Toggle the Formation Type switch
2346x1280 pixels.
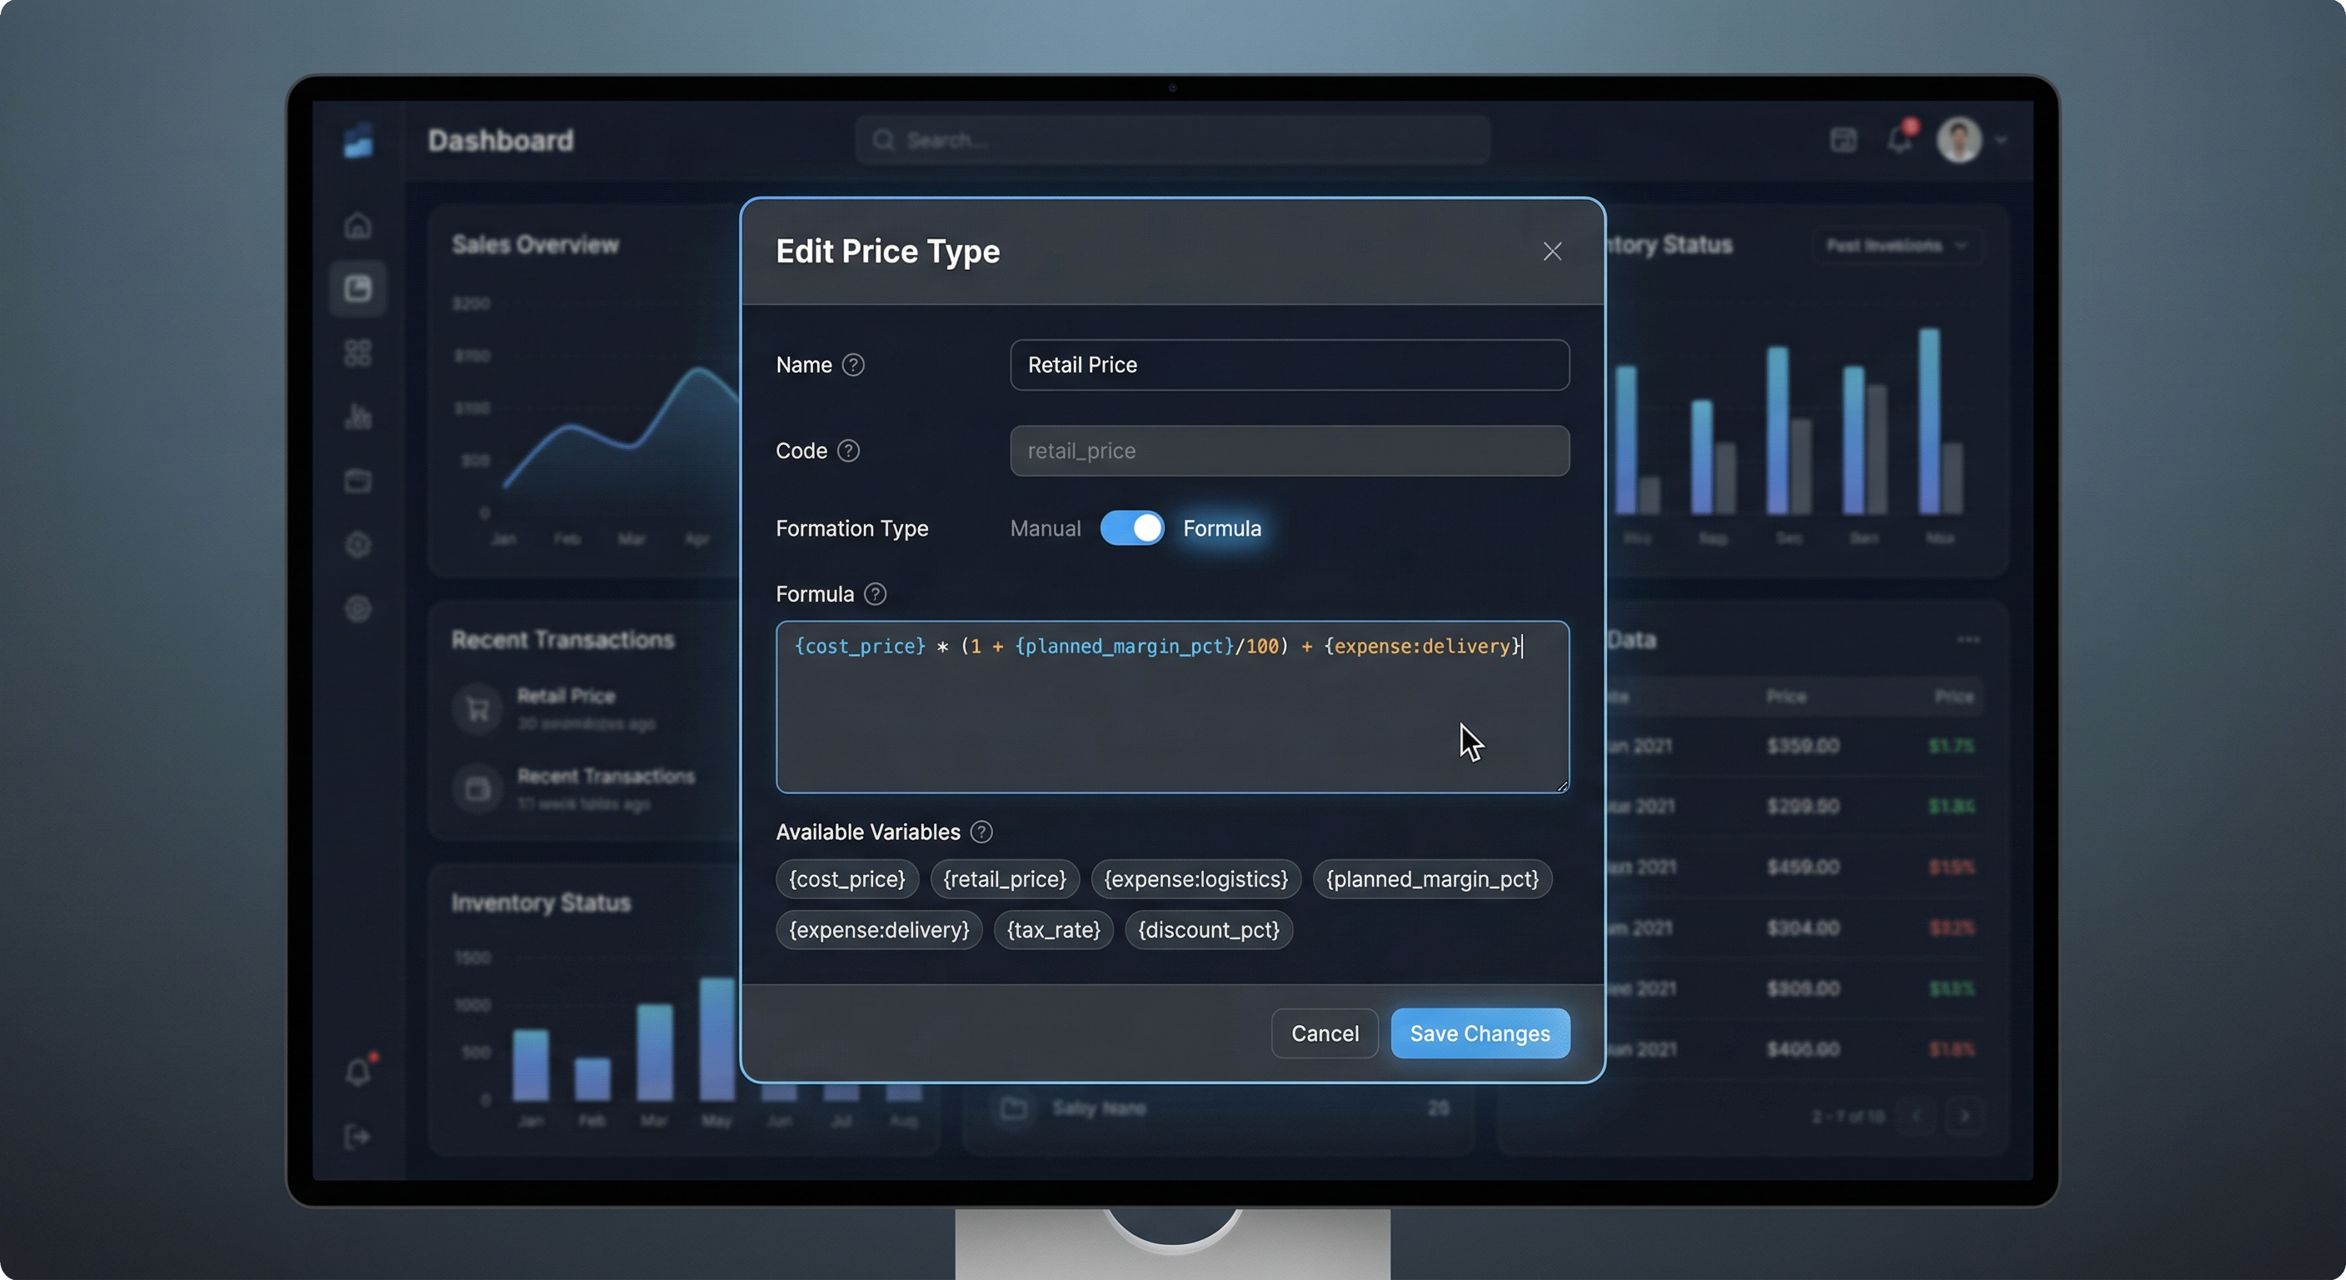(1131, 528)
